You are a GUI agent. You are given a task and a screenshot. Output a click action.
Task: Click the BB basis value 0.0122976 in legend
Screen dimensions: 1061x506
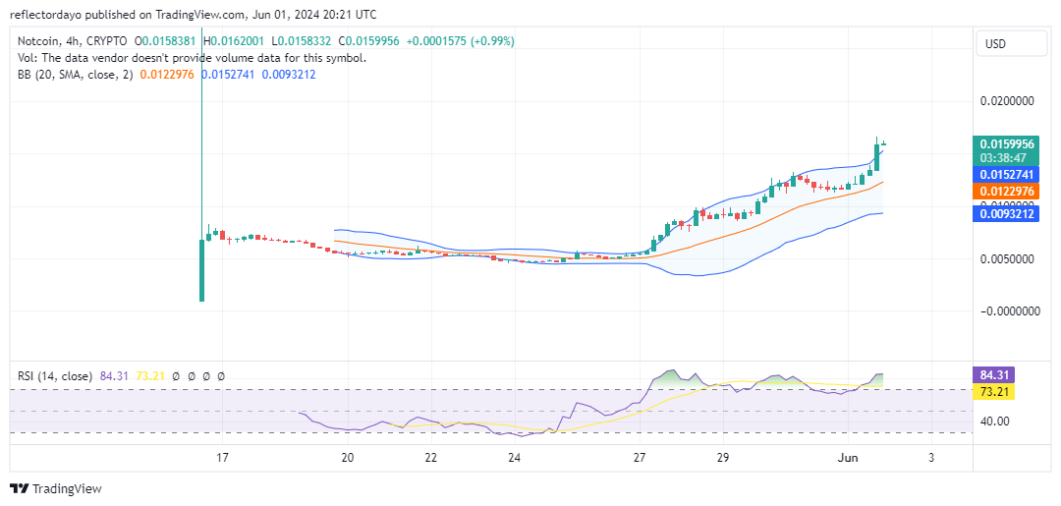[x=167, y=75]
